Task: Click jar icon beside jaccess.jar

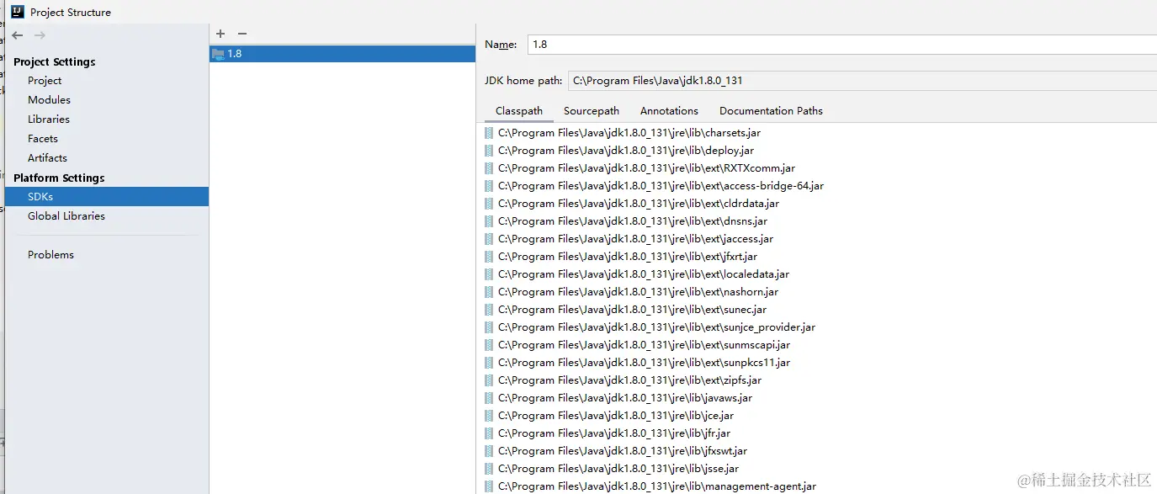Action: [x=489, y=239]
